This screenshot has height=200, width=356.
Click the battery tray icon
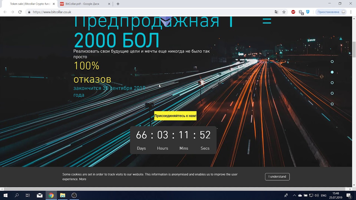click(306, 196)
